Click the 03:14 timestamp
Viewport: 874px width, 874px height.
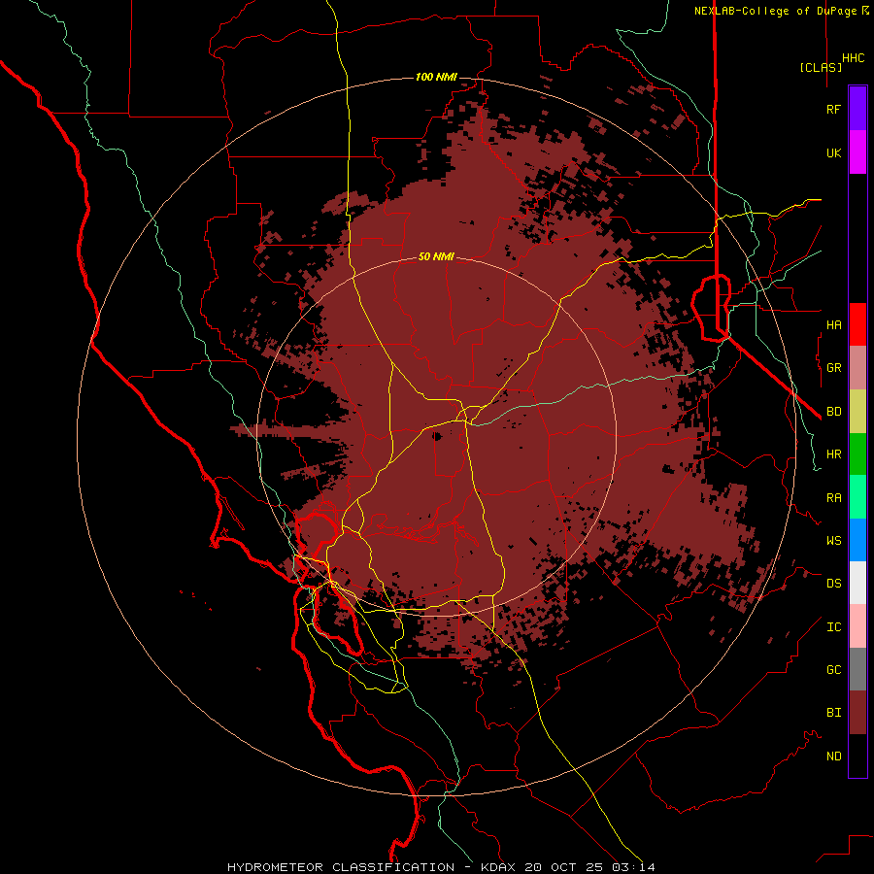[633, 867]
